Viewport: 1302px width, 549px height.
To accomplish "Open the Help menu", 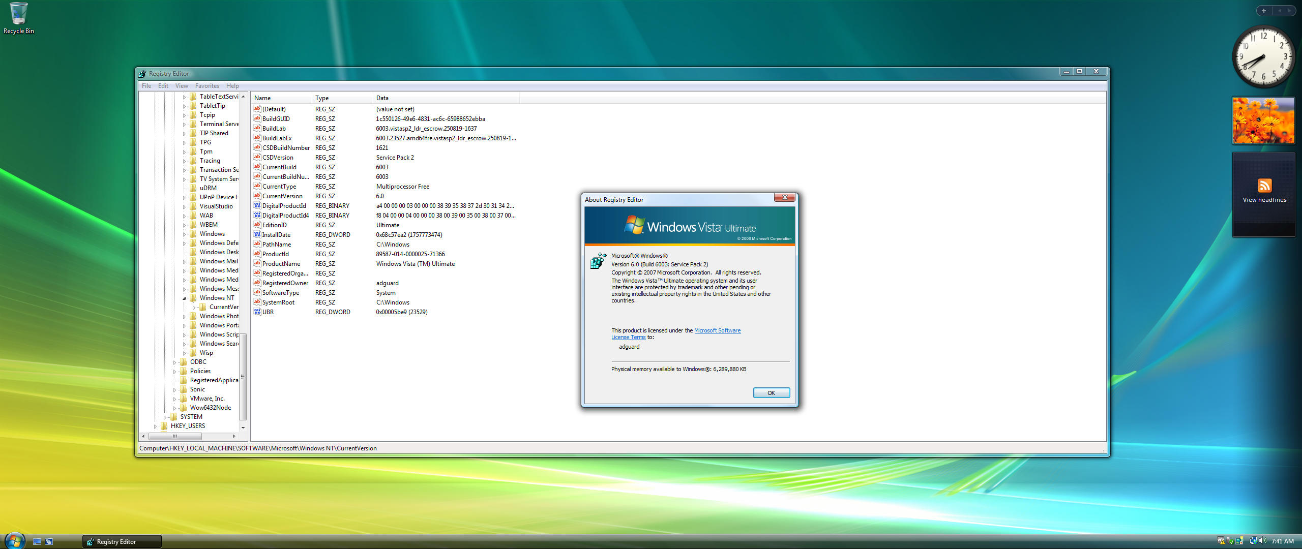I will pyautogui.click(x=232, y=86).
